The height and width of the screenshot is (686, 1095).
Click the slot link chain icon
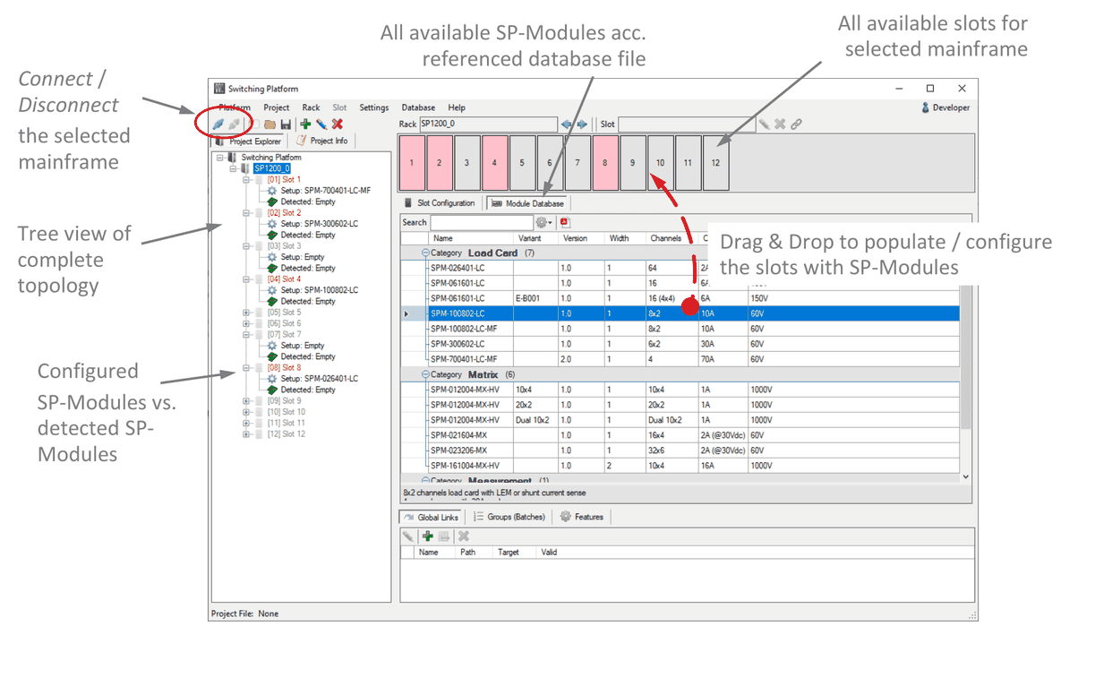[796, 124]
